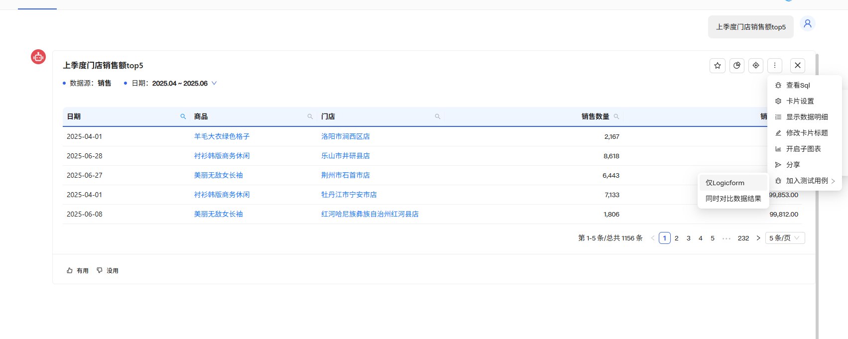848x339 pixels.
Task: Select 查看Sql menu item
Action: [805, 85]
